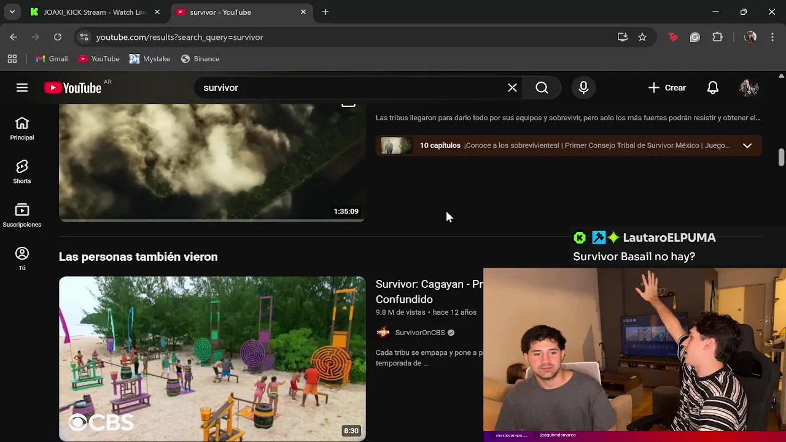
Task: Run search with magnifier button
Action: (x=542, y=88)
